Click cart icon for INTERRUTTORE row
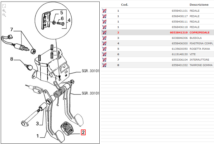Viewport: 214px width, 144px height. pos(104,60)
